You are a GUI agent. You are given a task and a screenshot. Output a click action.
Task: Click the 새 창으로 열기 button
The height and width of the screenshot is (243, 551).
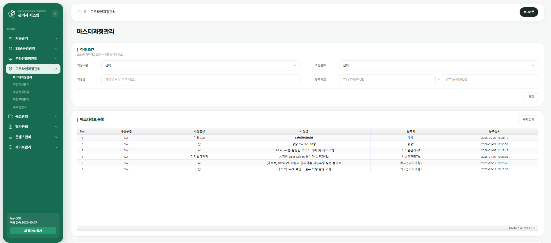pyautogui.click(x=33, y=230)
